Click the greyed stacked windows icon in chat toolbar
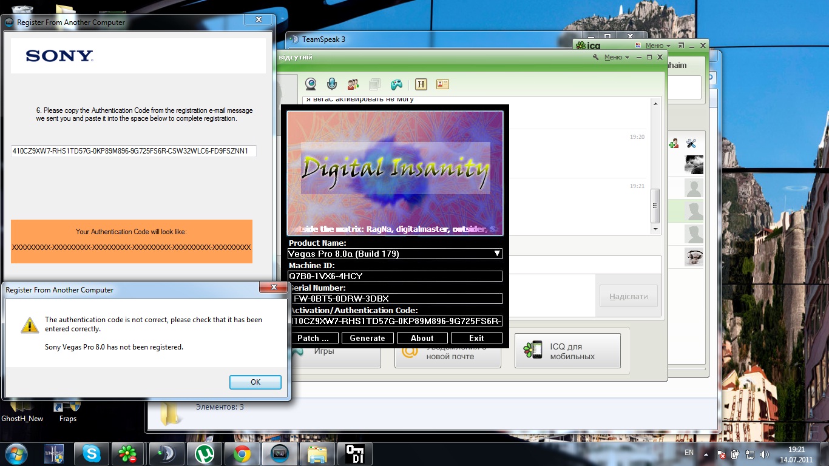The height and width of the screenshot is (466, 829). tap(374, 84)
